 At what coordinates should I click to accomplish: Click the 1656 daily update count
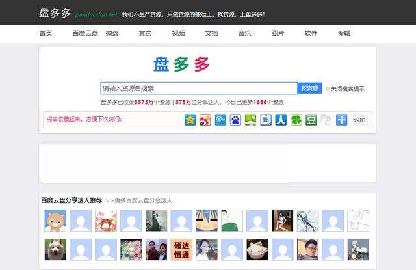[260, 102]
